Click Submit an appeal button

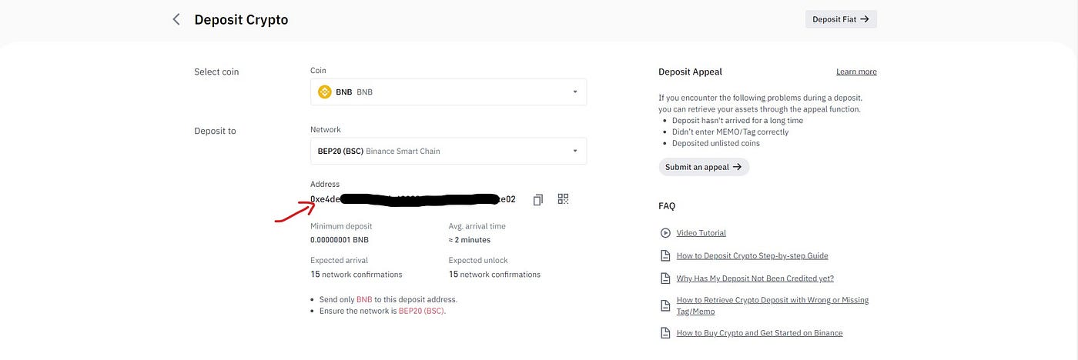tap(704, 166)
